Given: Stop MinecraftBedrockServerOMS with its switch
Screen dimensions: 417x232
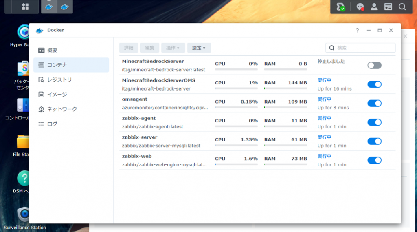Looking at the screenshot, I should point(375,84).
